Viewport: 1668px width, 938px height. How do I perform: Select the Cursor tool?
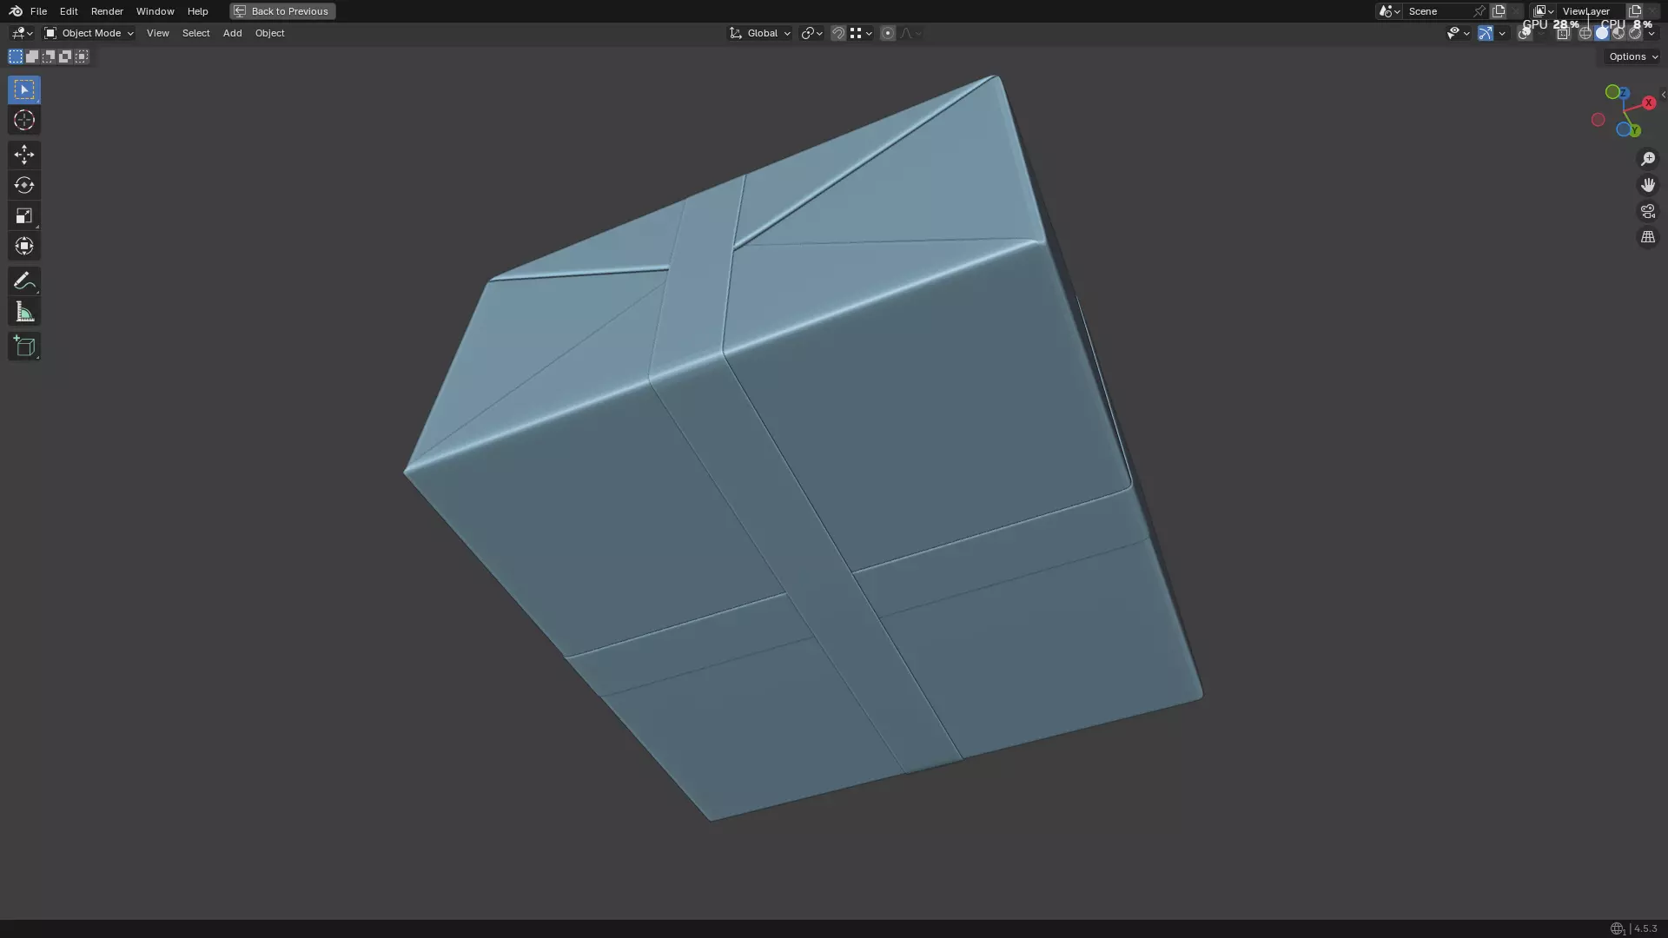23,121
